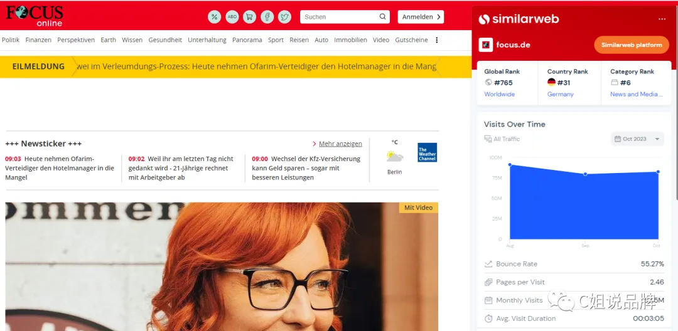
Task: Click the Oct data point on chart
Action: [658, 172]
